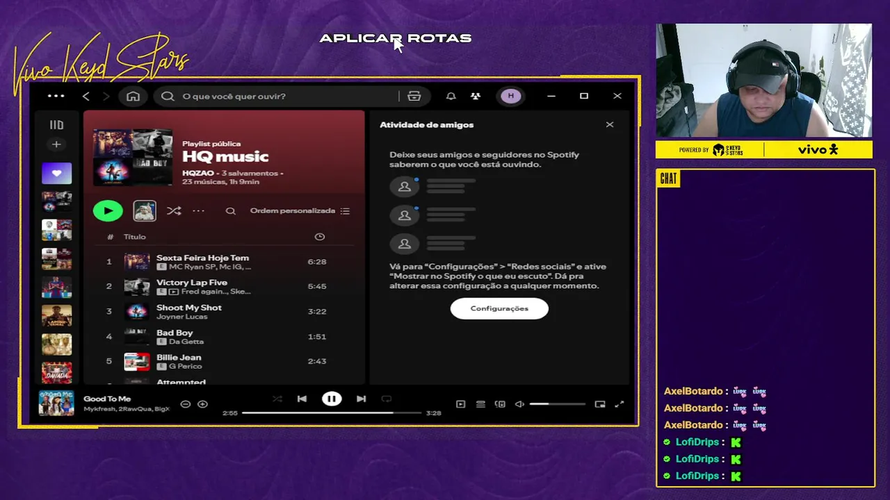This screenshot has width=890, height=500.
Task: Select track 'Shoot My Shot'
Action: click(x=224, y=311)
